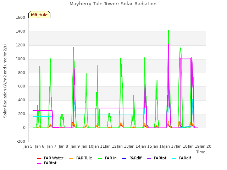Click the 1400 y-axis tick label

(x=21, y=32)
